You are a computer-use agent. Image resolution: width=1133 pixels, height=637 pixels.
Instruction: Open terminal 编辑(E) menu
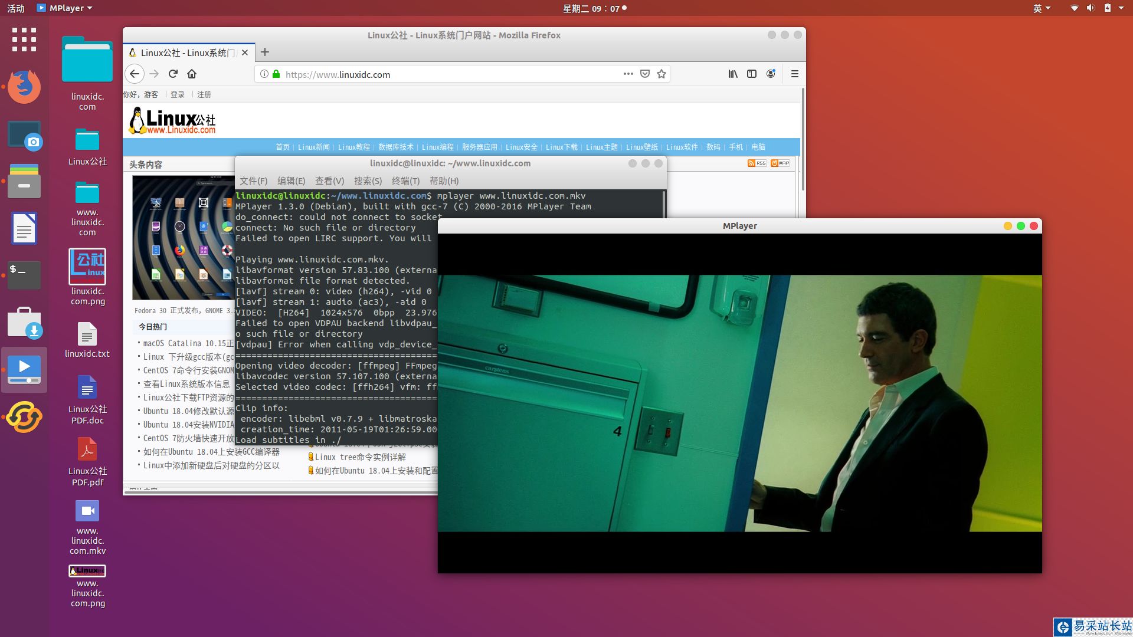pos(291,181)
